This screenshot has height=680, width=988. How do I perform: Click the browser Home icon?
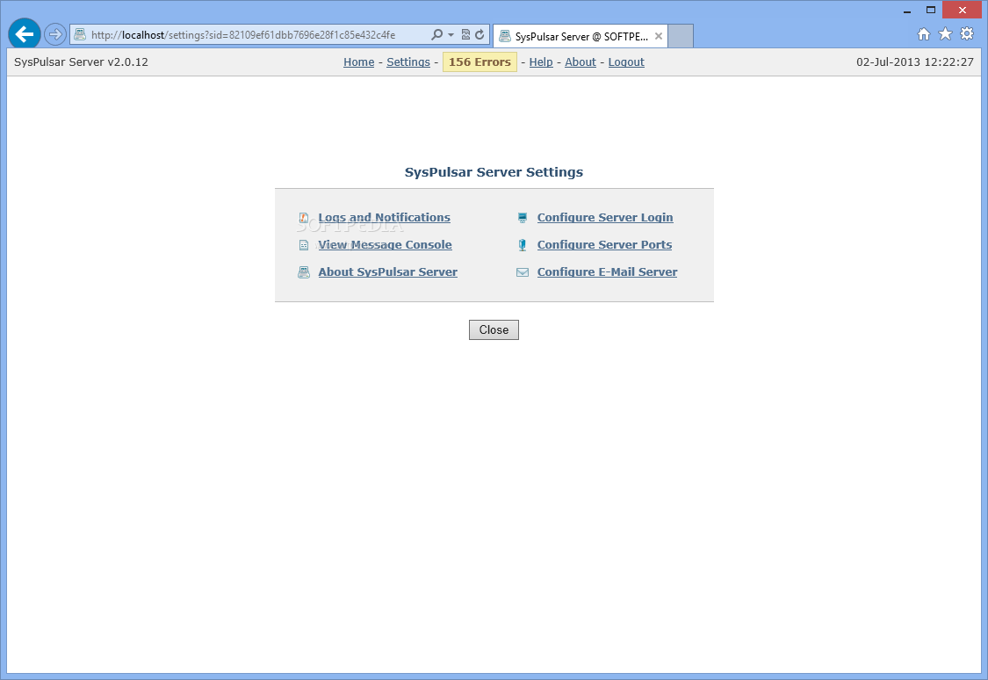(x=924, y=34)
